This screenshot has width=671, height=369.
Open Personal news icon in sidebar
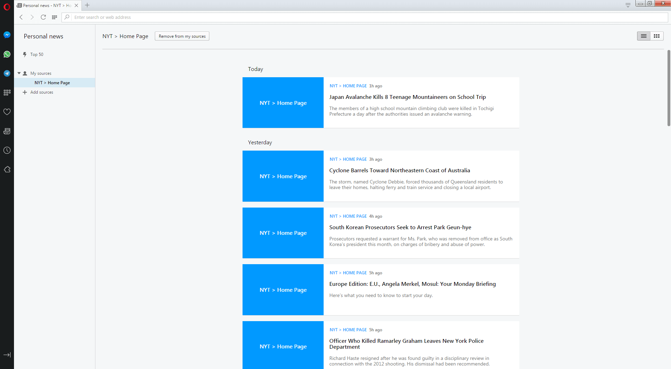7,131
